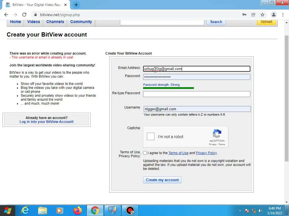The width and height of the screenshot is (289, 216).
Task: Click the reCAPTCHA logo icon
Action: [x=217, y=134]
